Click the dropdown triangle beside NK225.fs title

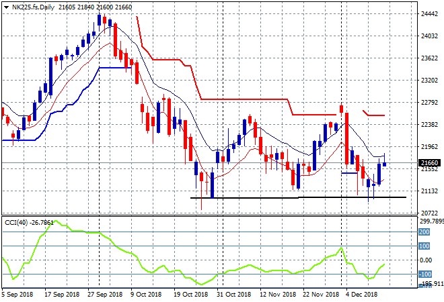point(6,7)
